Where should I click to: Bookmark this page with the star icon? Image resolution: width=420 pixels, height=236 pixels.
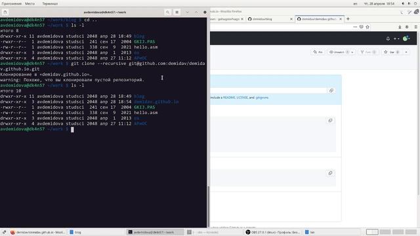367,27
